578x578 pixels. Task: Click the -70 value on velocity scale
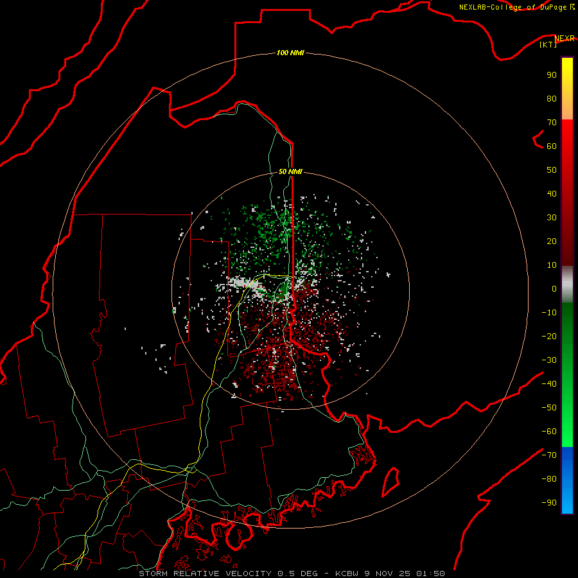549,455
